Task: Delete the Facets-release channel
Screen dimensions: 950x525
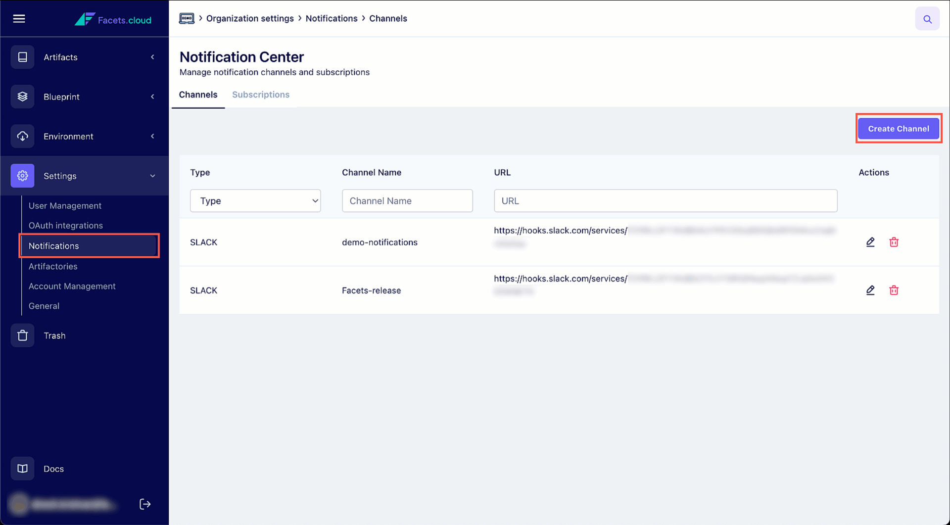Action: 894,290
